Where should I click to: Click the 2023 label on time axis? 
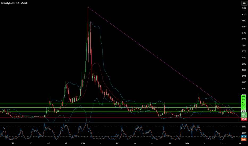152,143
